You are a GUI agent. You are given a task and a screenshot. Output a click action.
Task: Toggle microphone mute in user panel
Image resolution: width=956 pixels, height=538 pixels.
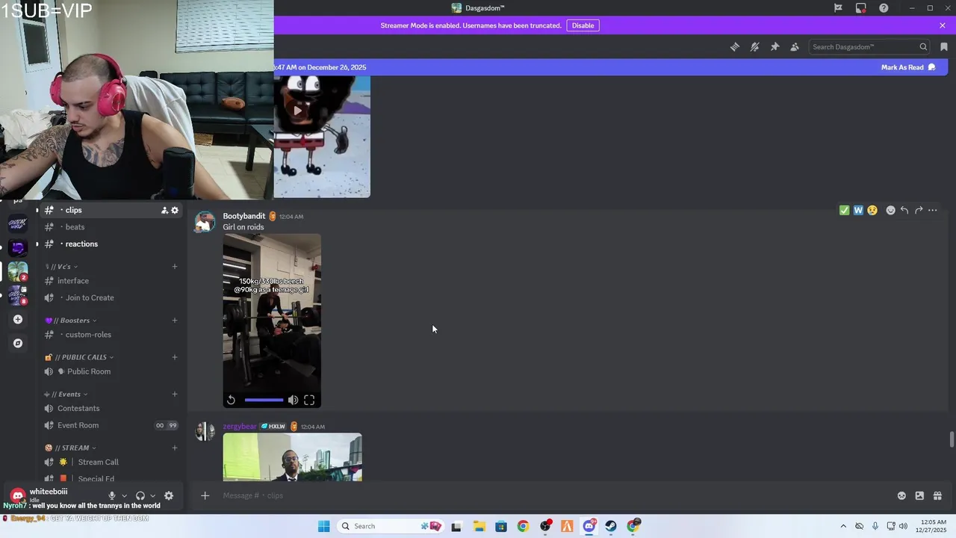click(x=112, y=495)
